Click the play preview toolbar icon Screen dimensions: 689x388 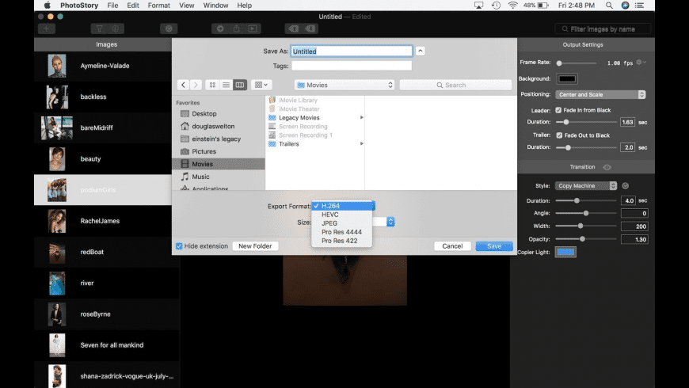[x=253, y=29]
